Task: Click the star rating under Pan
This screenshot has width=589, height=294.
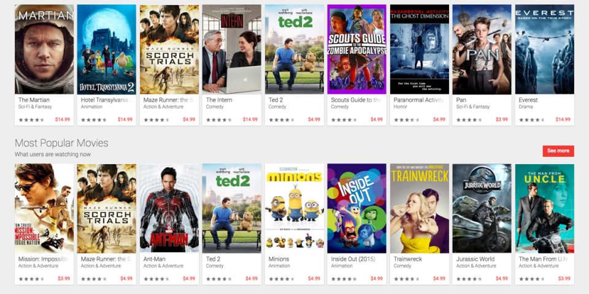Action: coord(469,120)
